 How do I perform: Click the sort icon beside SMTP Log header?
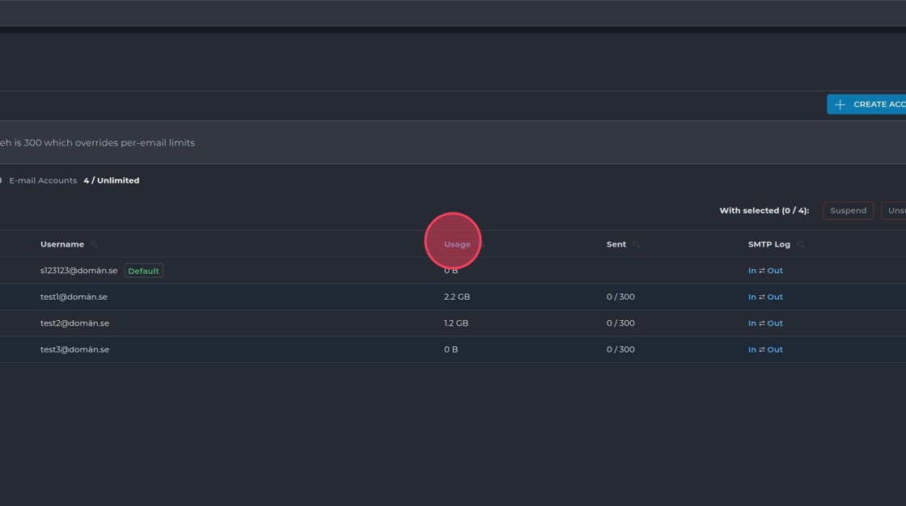(x=800, y=244)
